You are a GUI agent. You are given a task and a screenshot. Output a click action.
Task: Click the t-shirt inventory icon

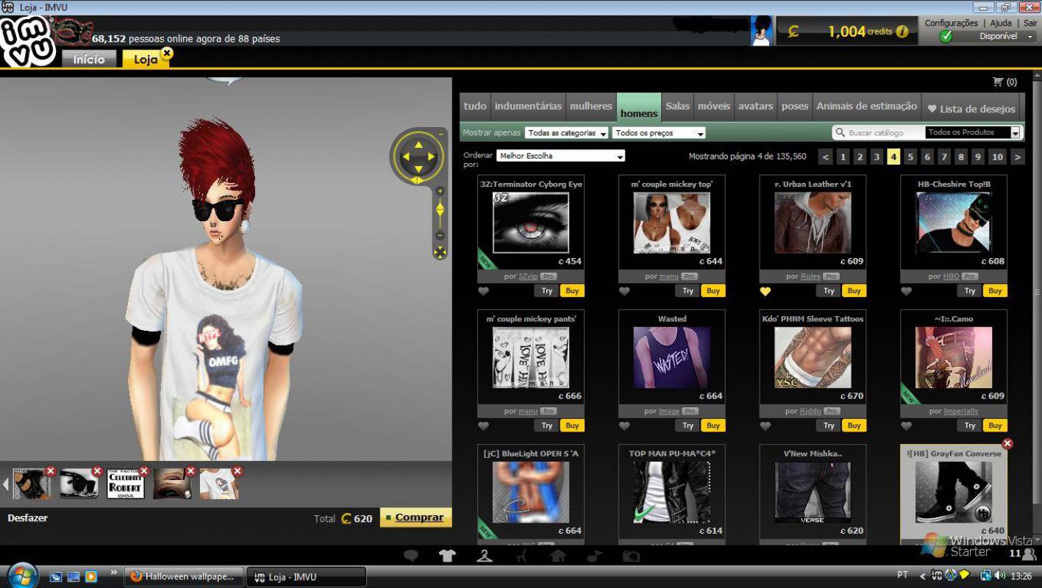[447, 556]
